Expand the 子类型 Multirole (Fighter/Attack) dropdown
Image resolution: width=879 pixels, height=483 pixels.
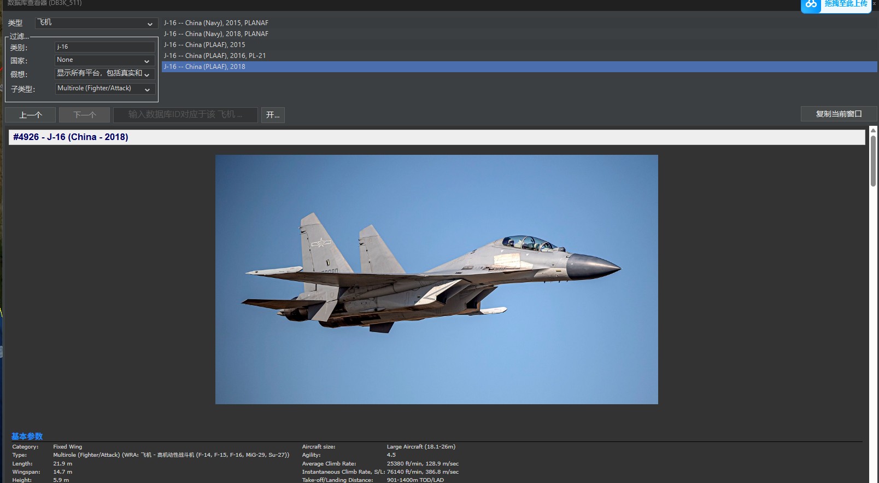pos(104,89)
